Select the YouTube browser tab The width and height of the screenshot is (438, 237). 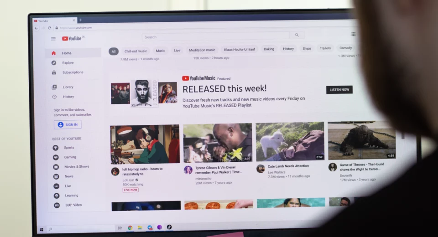54,21
